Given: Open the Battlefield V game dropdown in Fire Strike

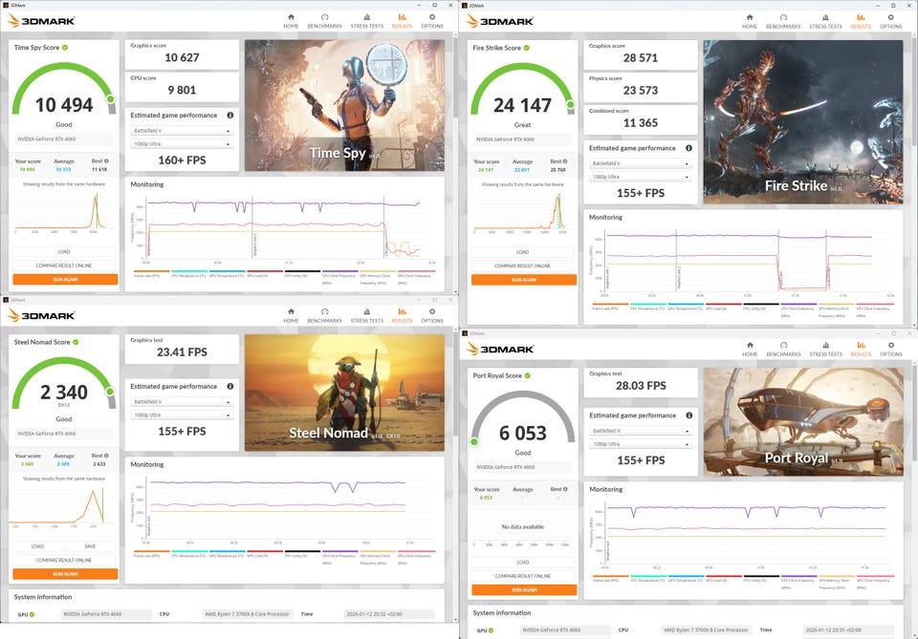Looking at the screenshot, I should [x=641, y=163].
